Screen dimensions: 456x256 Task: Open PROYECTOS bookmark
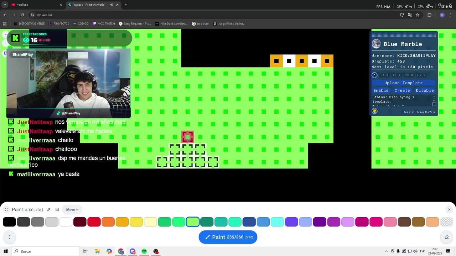[59, 24]
